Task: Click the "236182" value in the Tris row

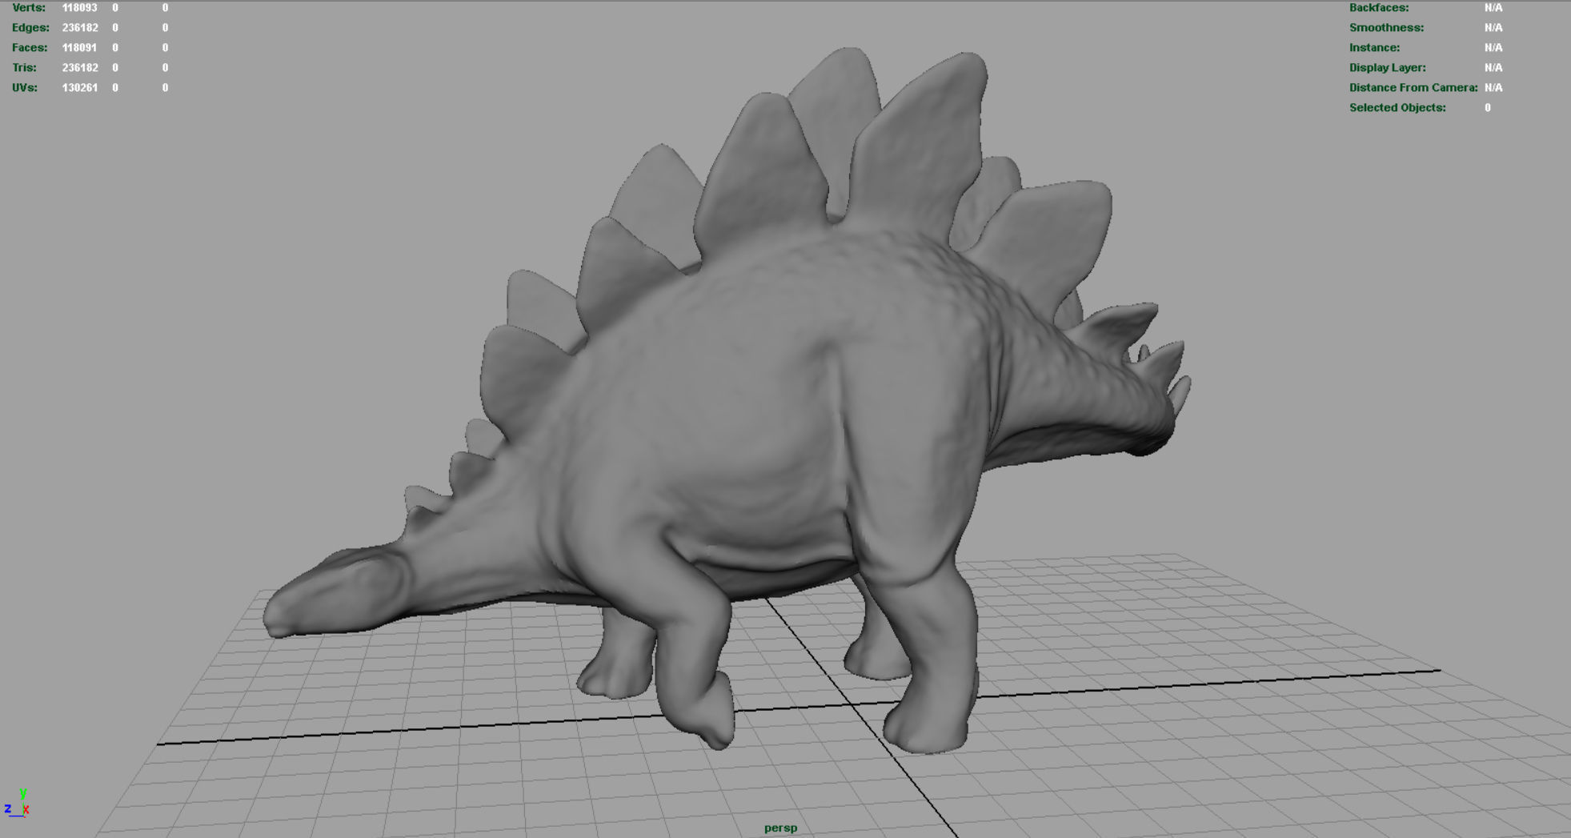Action: 79,68
